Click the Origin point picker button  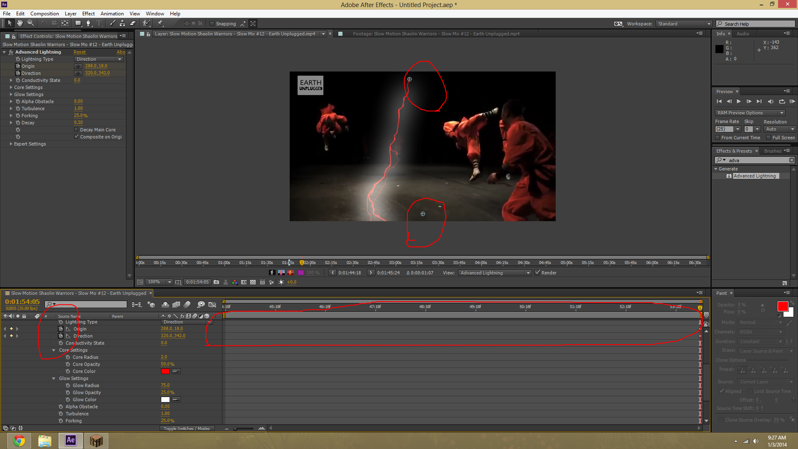pos(78,66)
